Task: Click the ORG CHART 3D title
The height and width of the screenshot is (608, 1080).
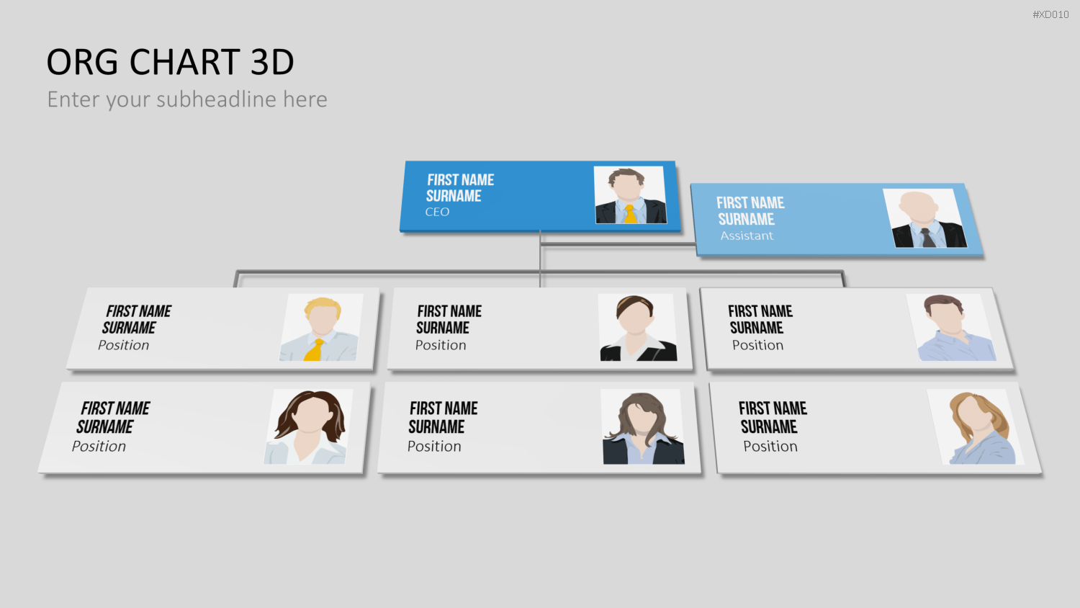Action: [x=171, y=62]
